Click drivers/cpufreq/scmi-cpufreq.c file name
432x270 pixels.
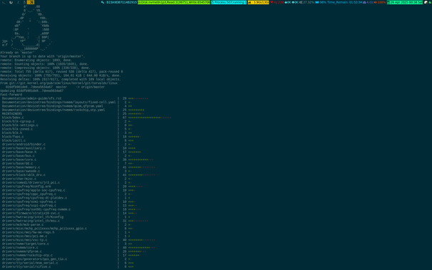[x=29, y=202]
